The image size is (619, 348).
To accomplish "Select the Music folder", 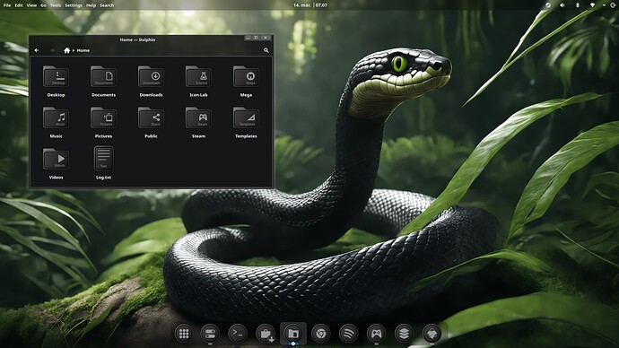I will [x=56, y=118].
